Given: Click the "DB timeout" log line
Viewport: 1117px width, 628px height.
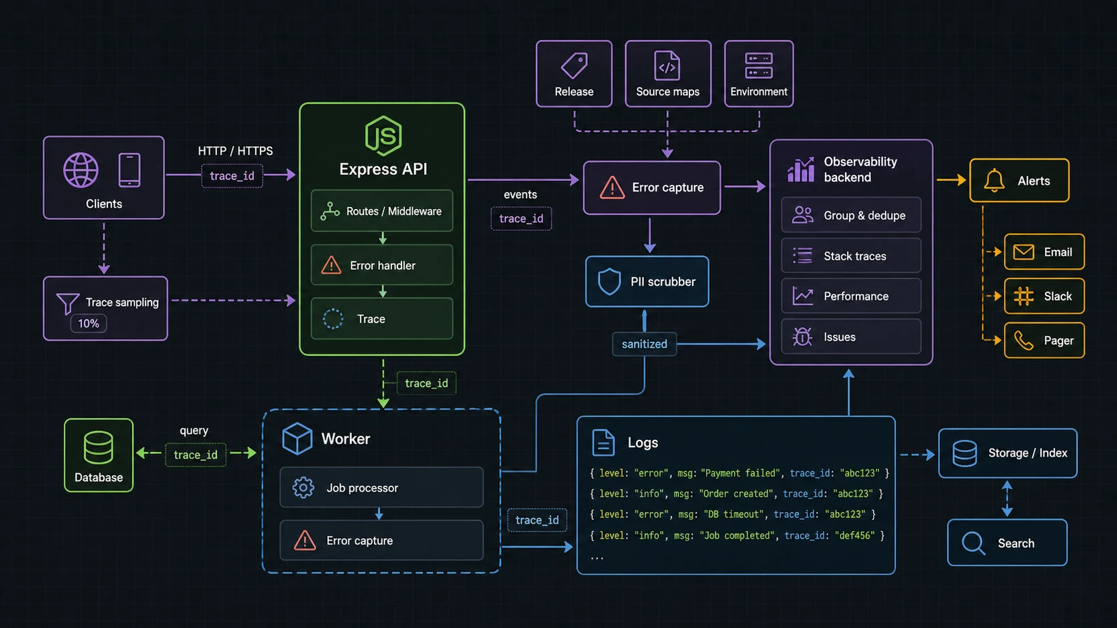Looking at the screenshot, I should pos(732,515).
